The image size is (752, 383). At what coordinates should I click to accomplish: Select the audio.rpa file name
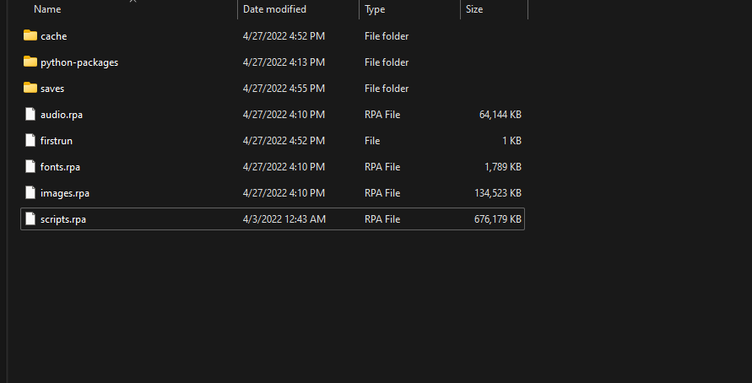click(62, 115)
